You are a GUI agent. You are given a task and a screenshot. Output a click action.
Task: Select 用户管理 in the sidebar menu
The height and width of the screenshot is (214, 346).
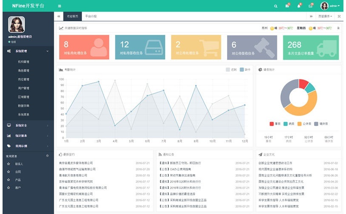(x=23, y=88)
